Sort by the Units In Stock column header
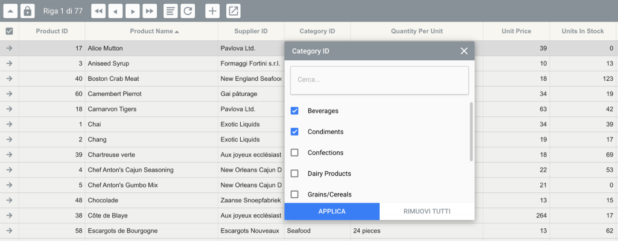This screenshot has height=241, width=618. tap(582, 31)
